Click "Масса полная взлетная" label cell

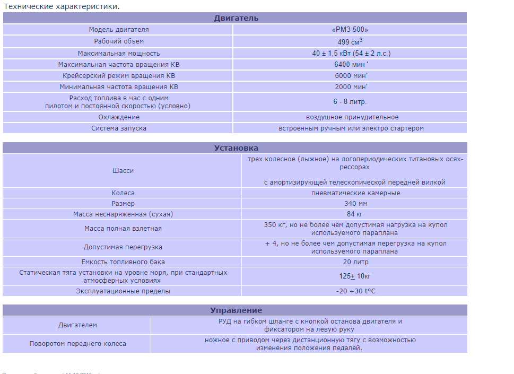point(123,229)
